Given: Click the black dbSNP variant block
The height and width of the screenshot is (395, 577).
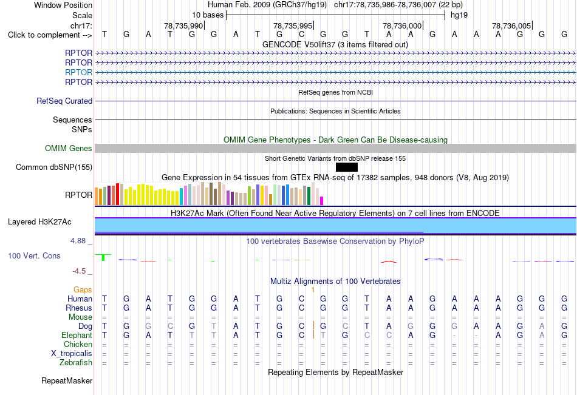Looking at the screenshot, I should click(x=347, y=167).
